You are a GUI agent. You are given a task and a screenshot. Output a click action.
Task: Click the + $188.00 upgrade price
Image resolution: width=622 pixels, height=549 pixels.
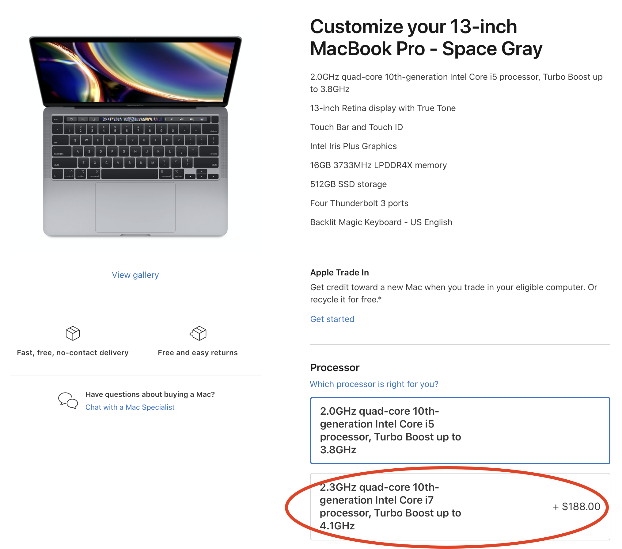[x=576, y=506]
